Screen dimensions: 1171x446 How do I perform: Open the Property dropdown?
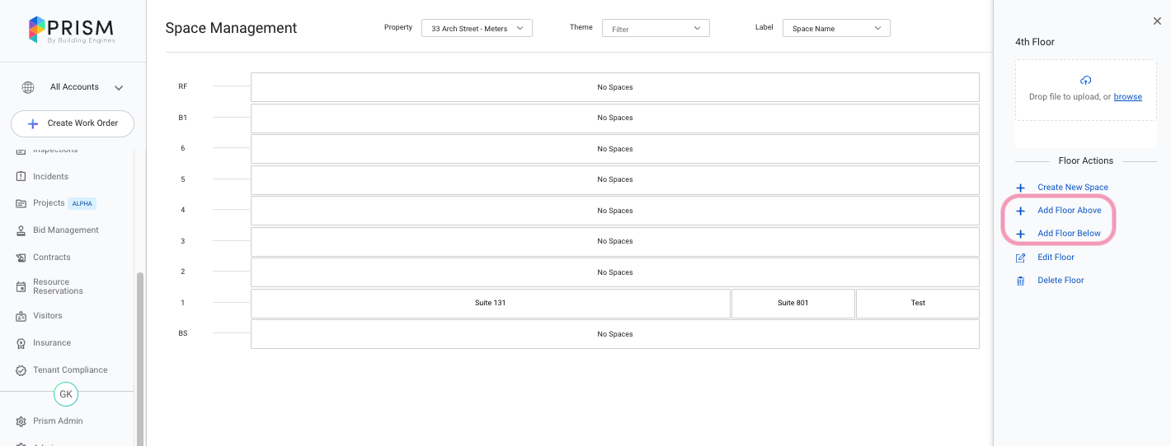click(x=477, y=29)
